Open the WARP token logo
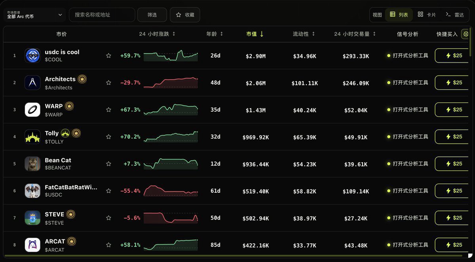475x262 pixels. coord(32,110)
